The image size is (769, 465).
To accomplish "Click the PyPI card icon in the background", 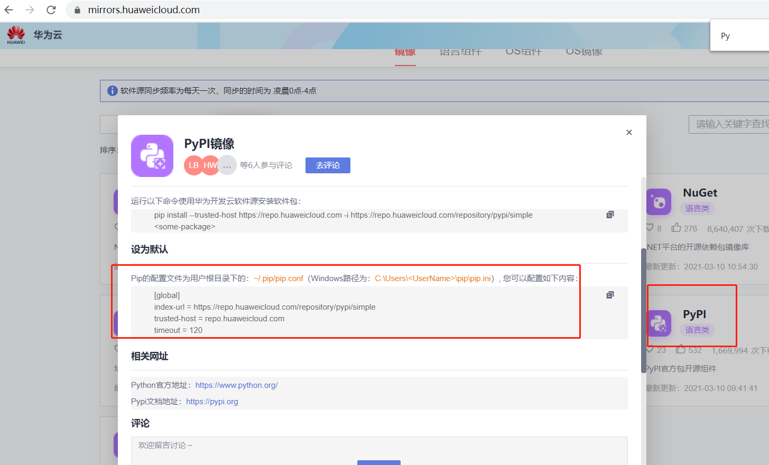I will tap(659, 323).
